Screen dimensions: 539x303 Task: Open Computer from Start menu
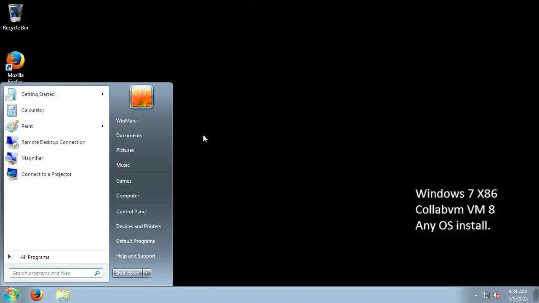(x=128, y=196)
